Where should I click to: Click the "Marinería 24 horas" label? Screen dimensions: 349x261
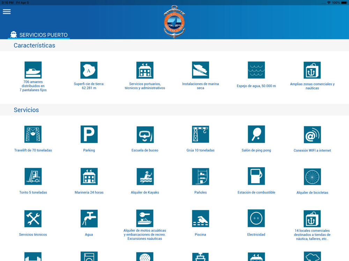(x=89, y=192)
